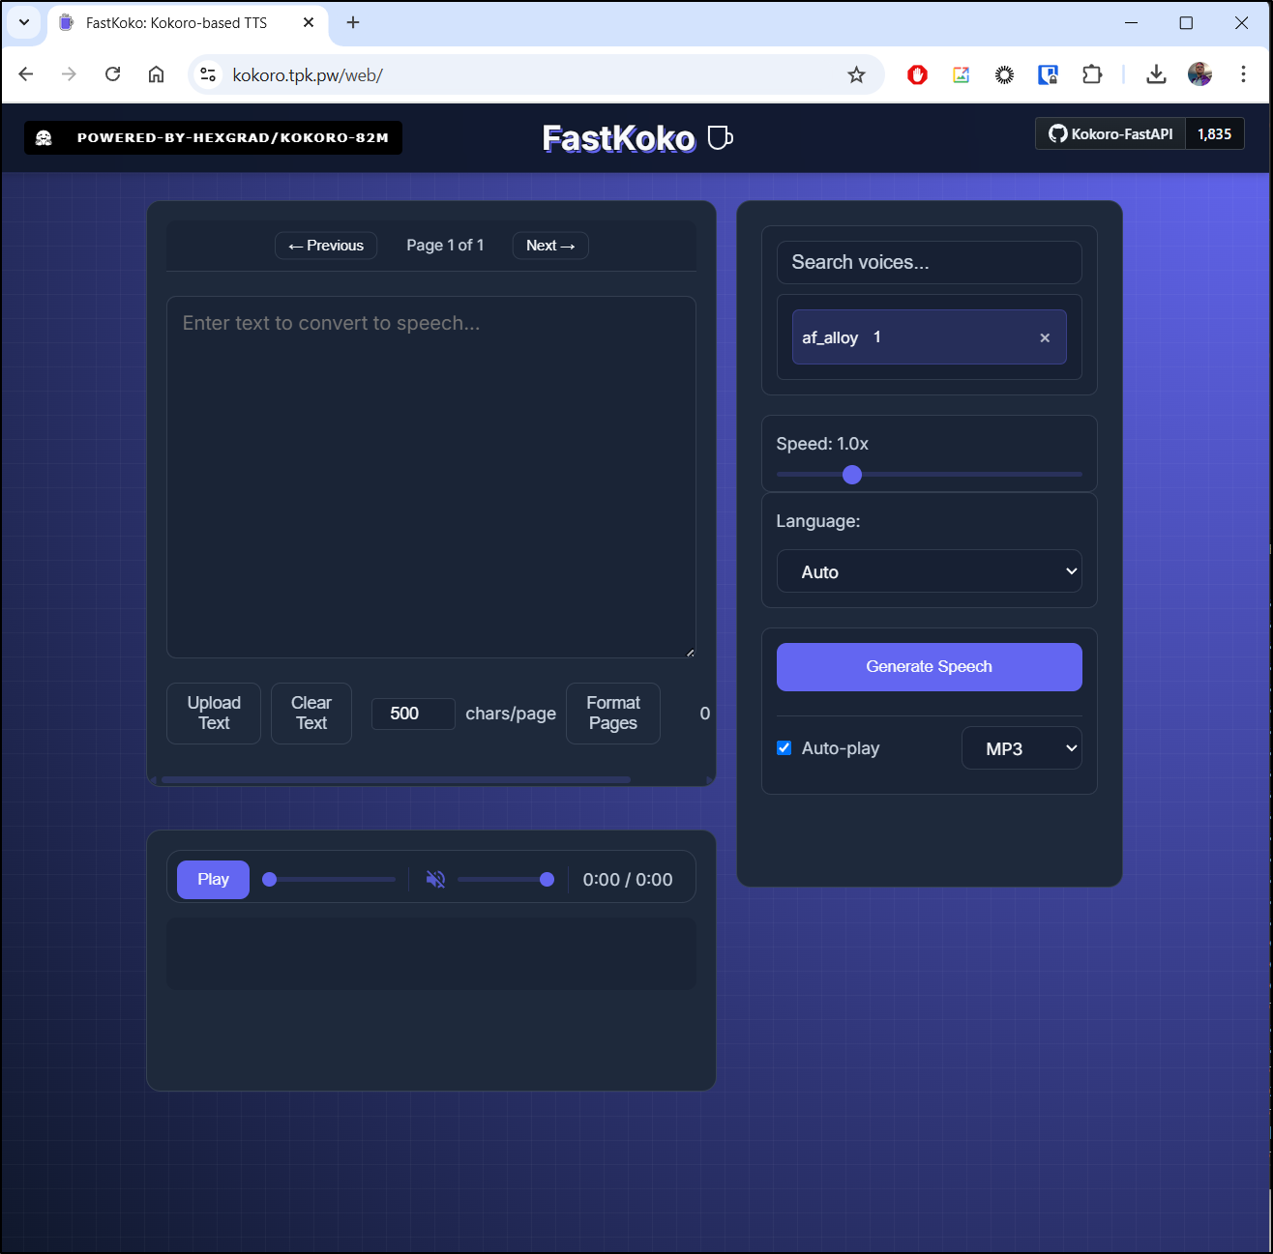This screenshot has width=1273, height=1254.
Task: Click the browser forward arrow
Action: coord(69,74)
